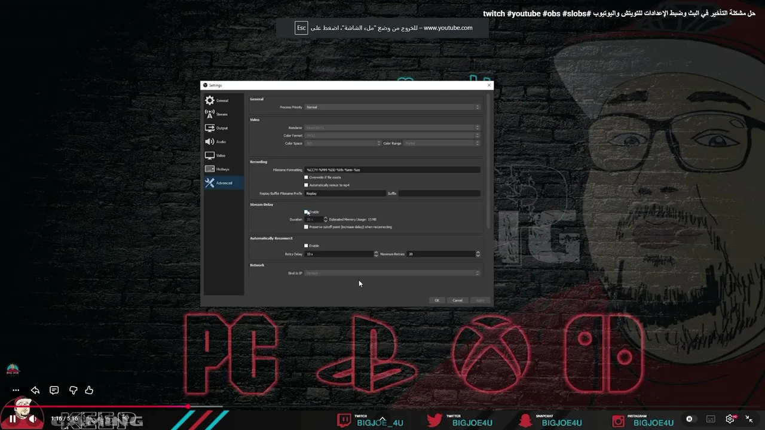Viewport: 765px width, 430px height.
Task: Open Video settings monitor icon
Action: tap(209, 155)
